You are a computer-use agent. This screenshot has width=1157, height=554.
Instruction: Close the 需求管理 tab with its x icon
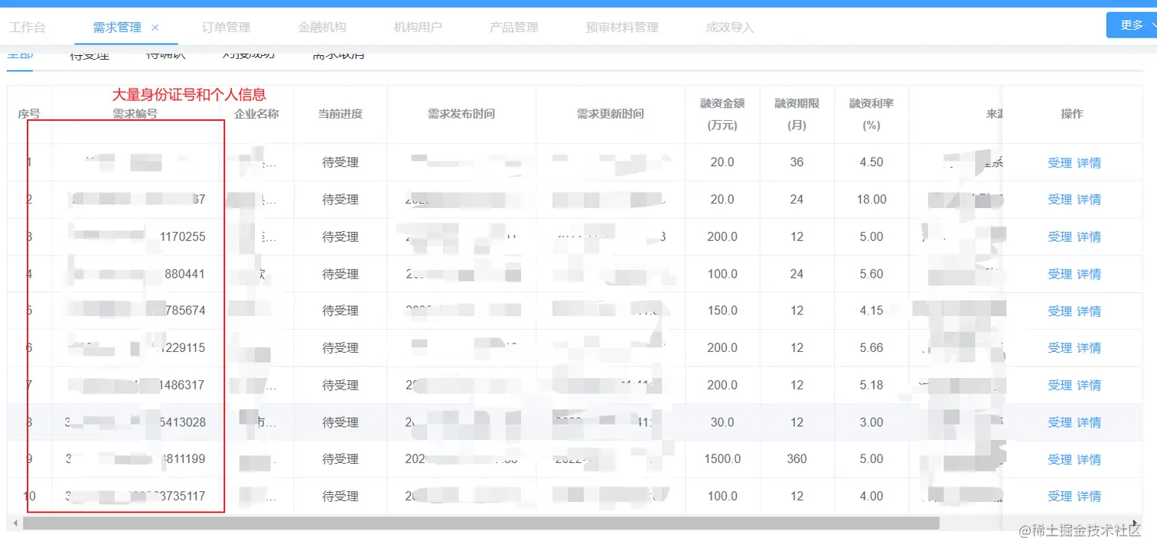pos(155,28)
